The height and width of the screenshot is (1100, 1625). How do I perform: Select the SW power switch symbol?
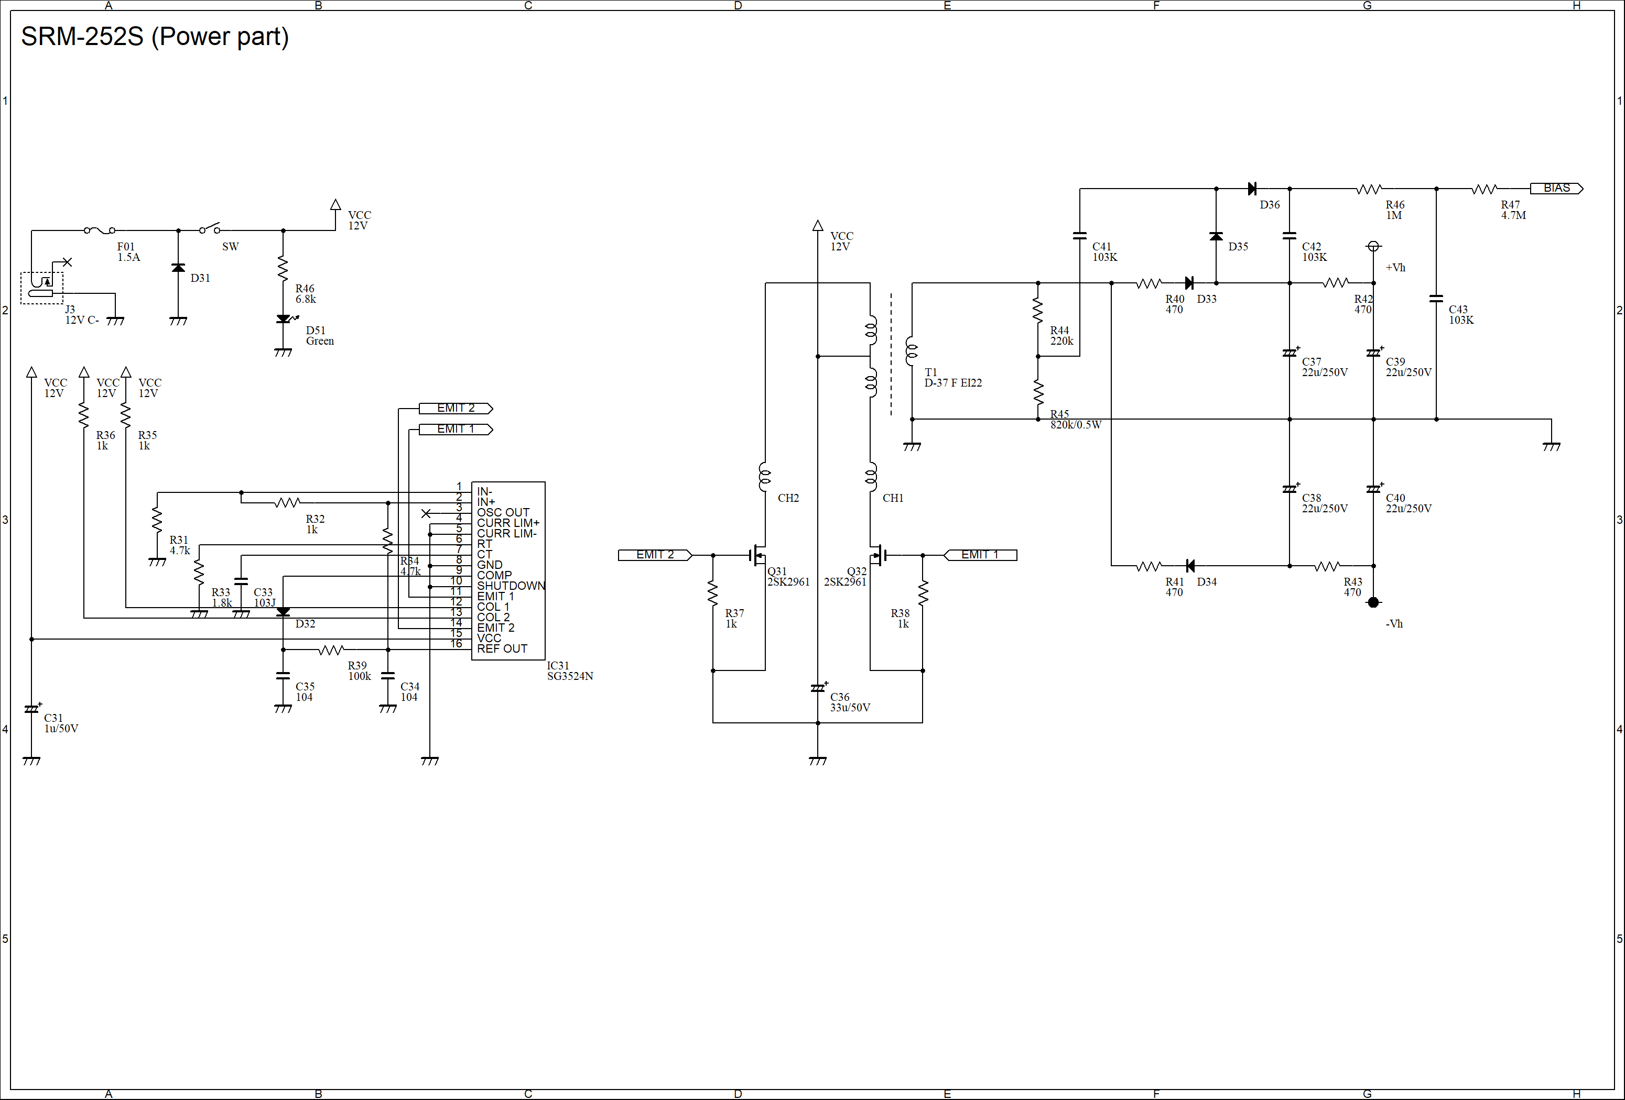[210, 228]
